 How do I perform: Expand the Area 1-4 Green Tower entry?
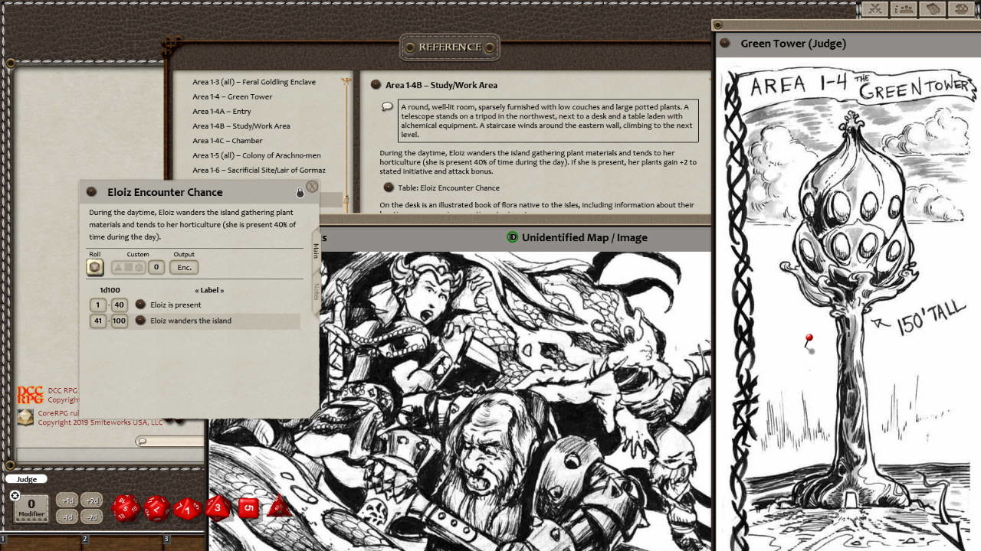(231, 96)
